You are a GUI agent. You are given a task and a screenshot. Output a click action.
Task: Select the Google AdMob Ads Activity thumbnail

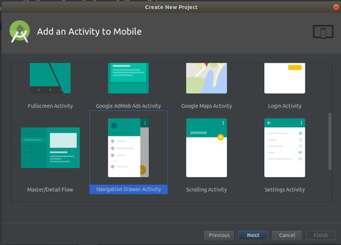[128, 78]
